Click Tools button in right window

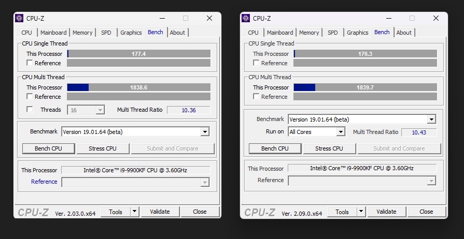[342, 212]
